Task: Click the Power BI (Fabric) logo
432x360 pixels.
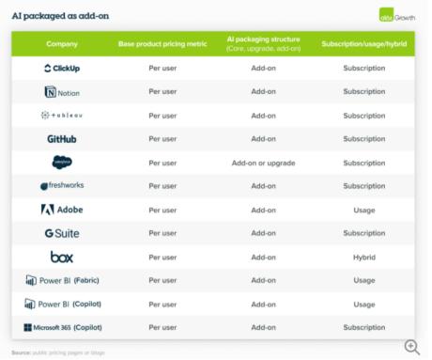Action: (x=62, y=280)
